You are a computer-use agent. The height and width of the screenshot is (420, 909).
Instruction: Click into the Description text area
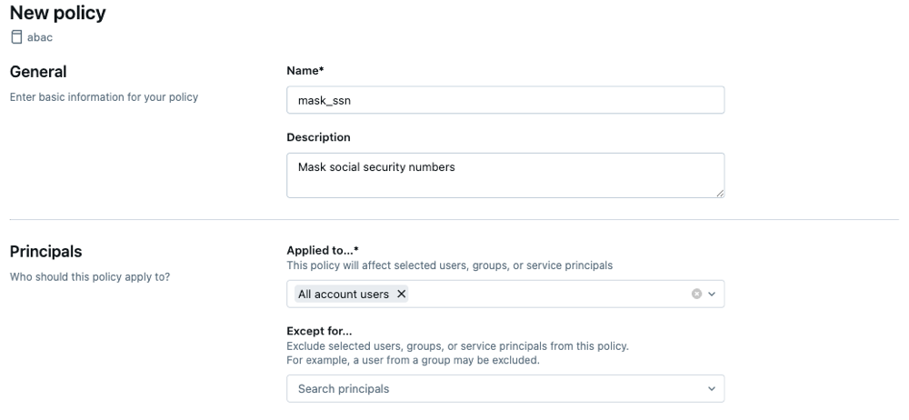(504, 175)
